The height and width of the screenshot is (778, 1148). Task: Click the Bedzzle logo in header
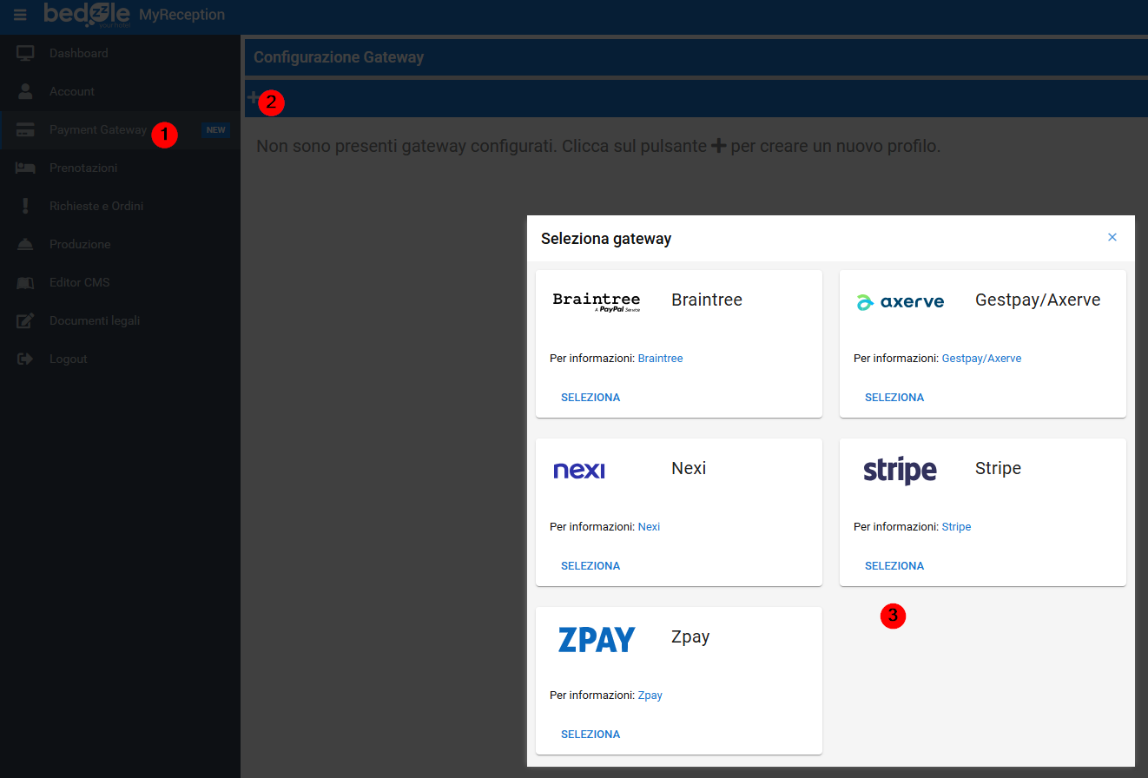coord(87,15)
